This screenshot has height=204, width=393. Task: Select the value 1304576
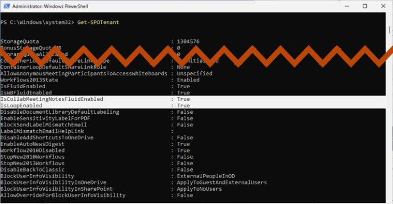click(x=188, y=41)
